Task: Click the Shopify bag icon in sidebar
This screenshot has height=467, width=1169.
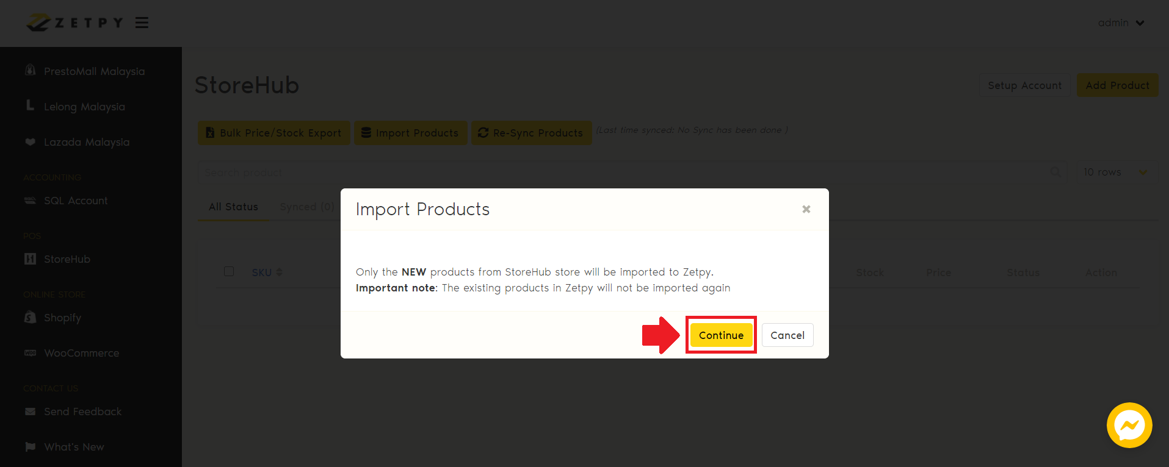Action: tap(30, 317)
